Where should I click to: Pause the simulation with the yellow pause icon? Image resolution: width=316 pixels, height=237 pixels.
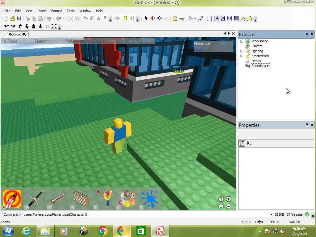coord(125,18)
